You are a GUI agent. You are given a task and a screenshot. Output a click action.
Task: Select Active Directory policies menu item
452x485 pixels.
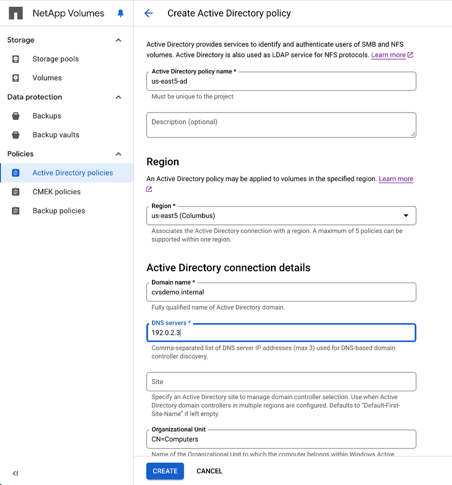point(72,173)
